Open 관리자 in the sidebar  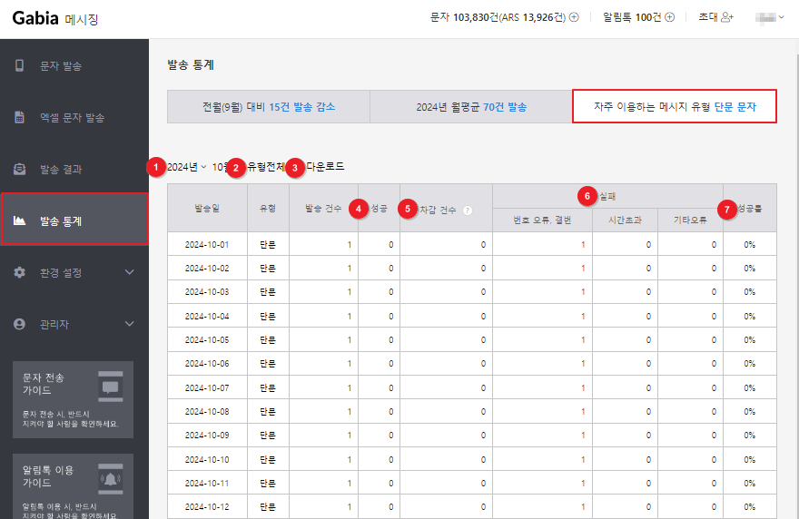(x=74, y=324)
